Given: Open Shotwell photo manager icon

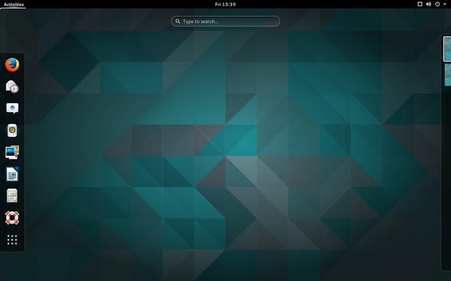Looking at the screenshot, I should [x=12, y=152].
